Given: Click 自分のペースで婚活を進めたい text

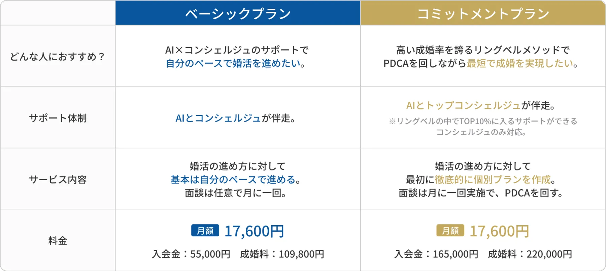Looking at the screenshot, I should click(233, 63).
